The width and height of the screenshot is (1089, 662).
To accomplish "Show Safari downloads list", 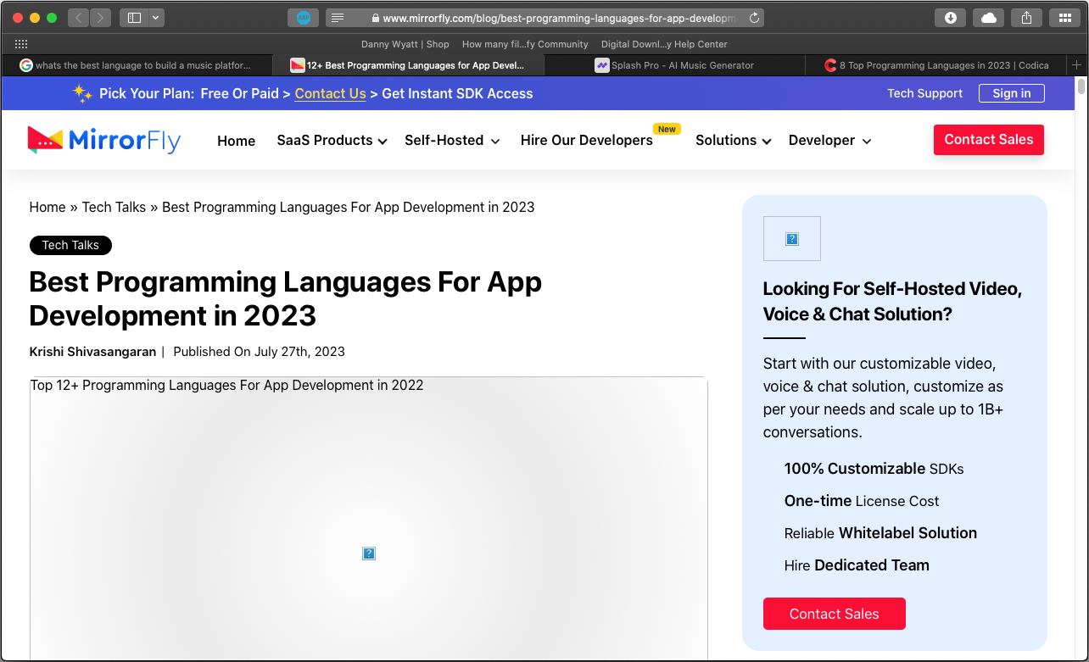I will pyautogui.click(x=951, y=18).
